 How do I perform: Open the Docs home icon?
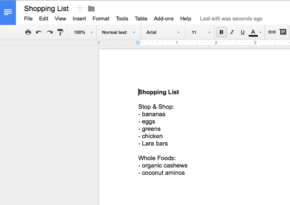click(8, 12)
